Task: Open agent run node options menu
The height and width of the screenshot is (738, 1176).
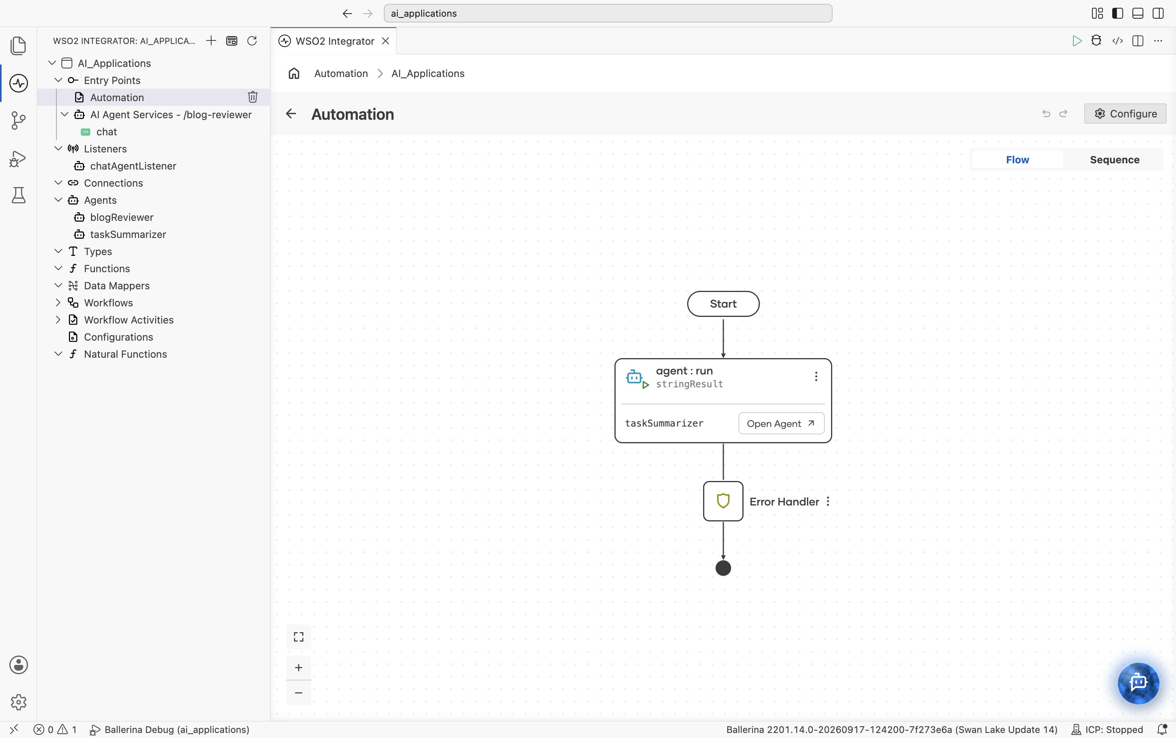Action: [816, 376]
